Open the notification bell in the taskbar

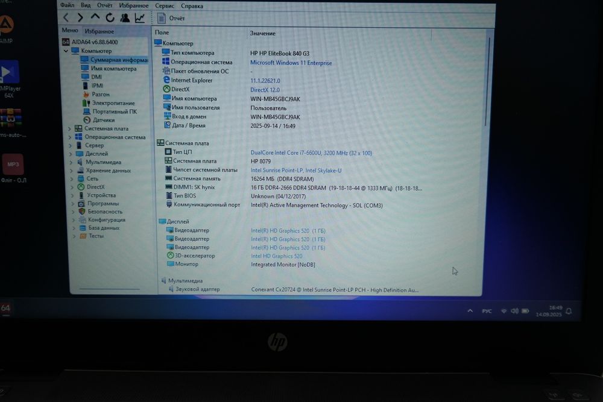(569, 311)
